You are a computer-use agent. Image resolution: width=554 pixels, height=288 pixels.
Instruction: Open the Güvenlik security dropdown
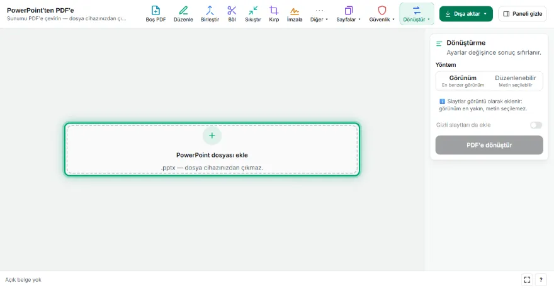coord(382,14)
